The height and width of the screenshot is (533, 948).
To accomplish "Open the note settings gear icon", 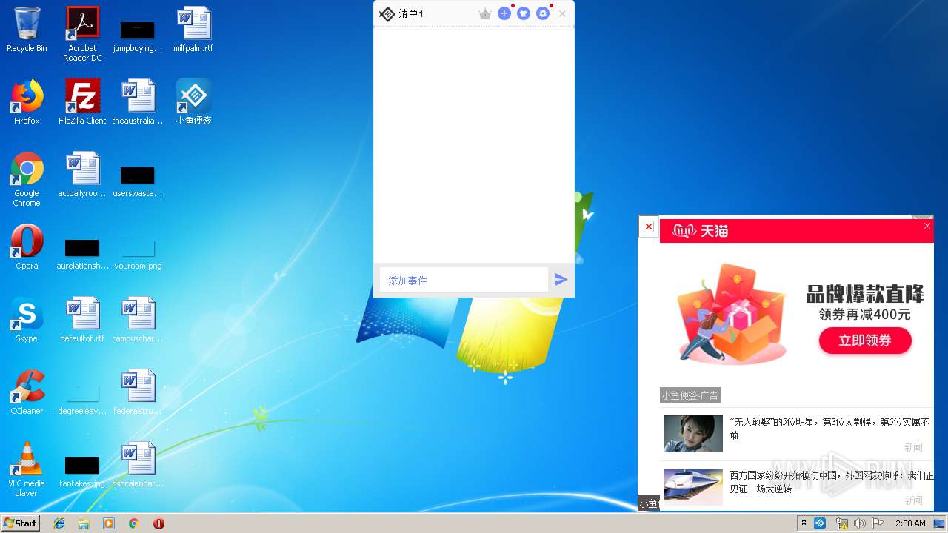I will coord(543,13).
